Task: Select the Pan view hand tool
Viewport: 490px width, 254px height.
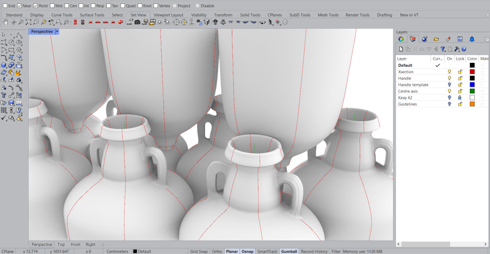Action: pyautogui.click(x=5, y=23)
